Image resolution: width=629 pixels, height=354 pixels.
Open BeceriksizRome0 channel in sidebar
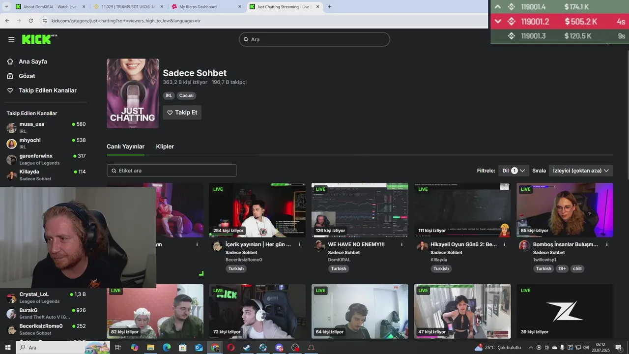[46, 329]
